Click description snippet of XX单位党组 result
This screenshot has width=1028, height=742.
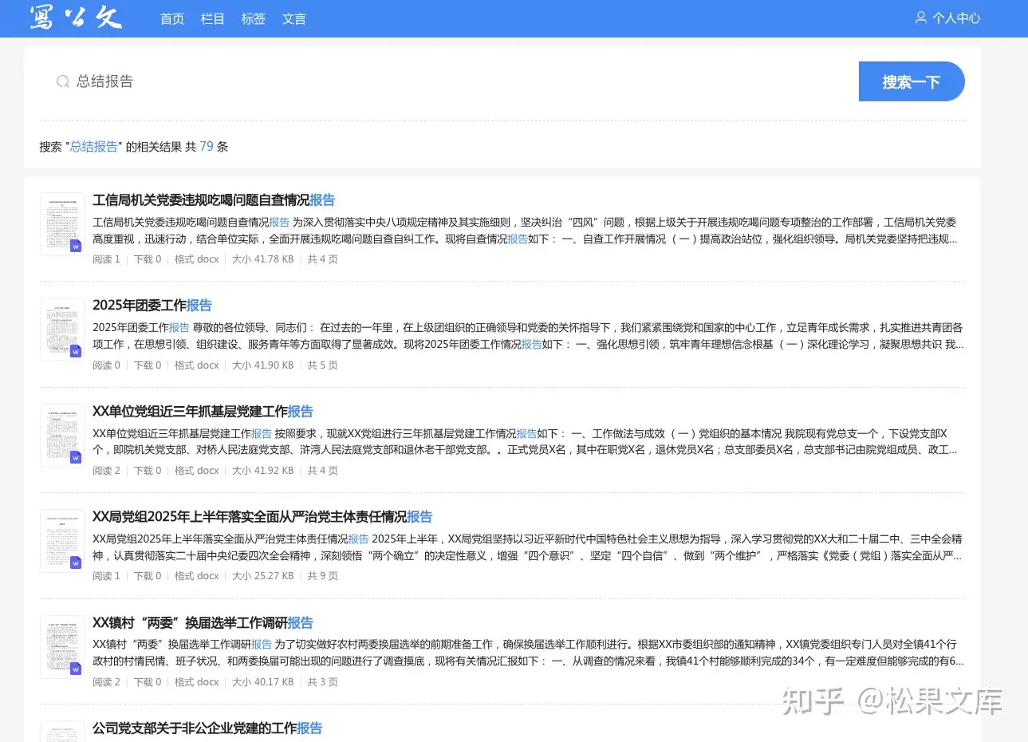click(x=526, y=442)
